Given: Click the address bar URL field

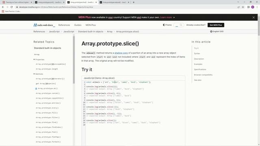Looking at the screenshot, I should [126, 7].
